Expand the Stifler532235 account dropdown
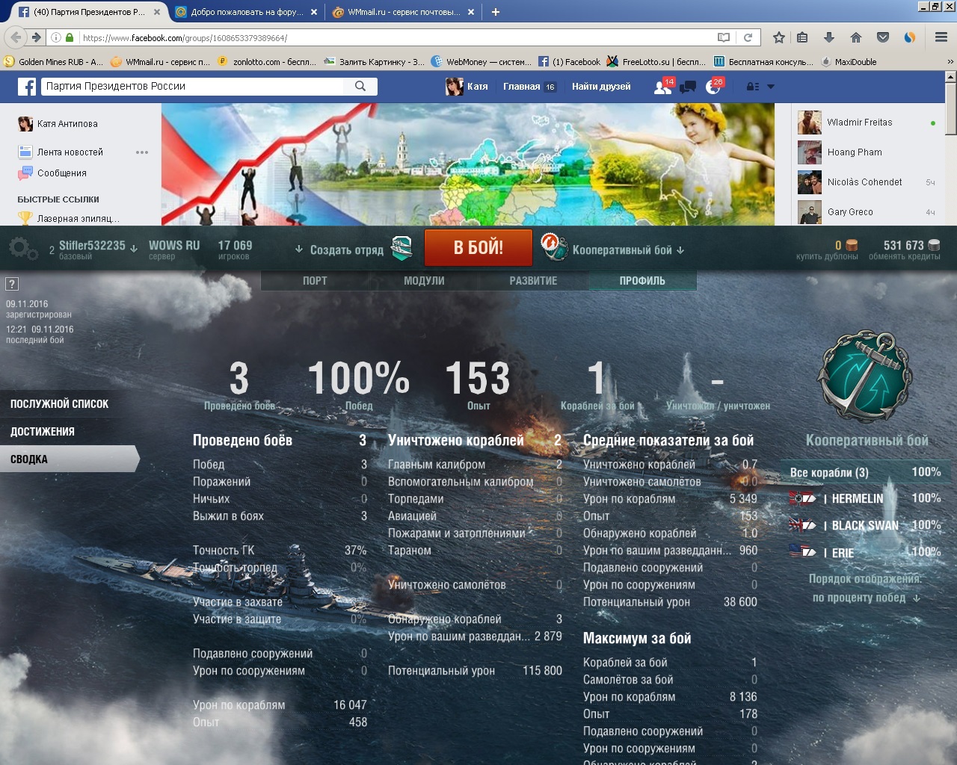Image resolution: width=957 pixels, height=765 pixels. point(134,249)
